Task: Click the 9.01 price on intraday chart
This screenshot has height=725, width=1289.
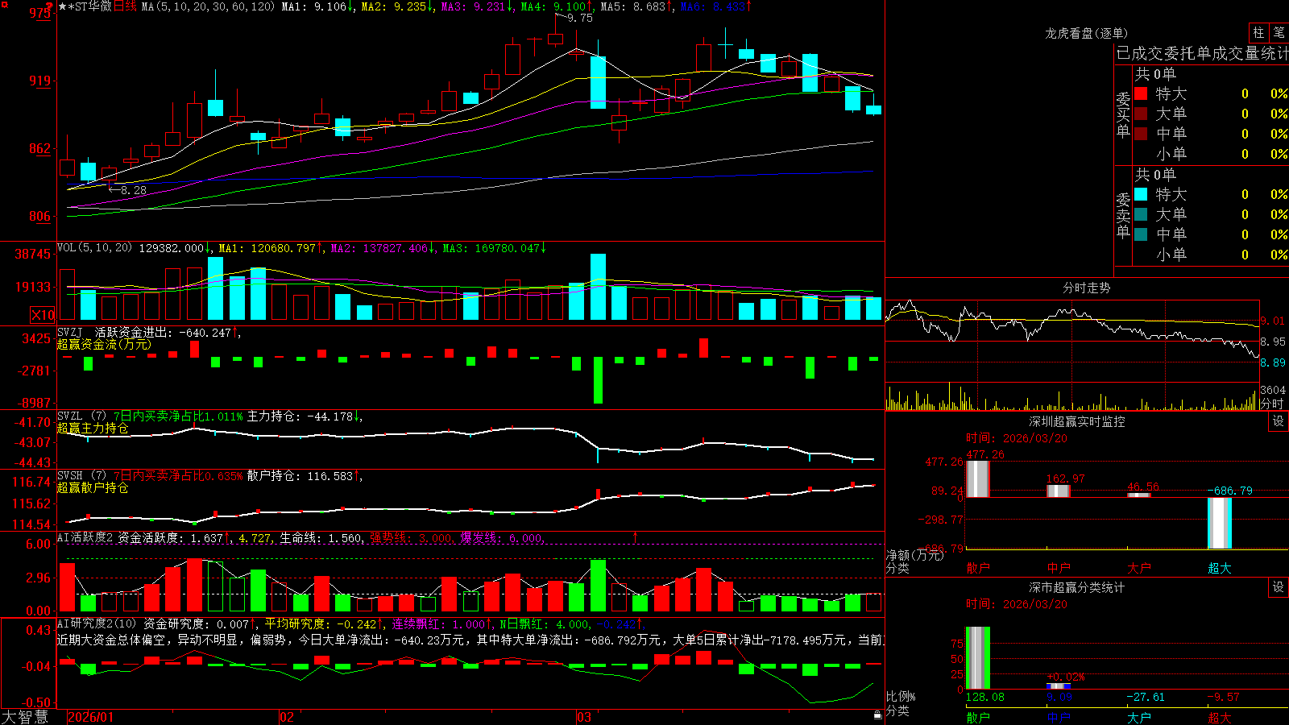Action: 1273,321
